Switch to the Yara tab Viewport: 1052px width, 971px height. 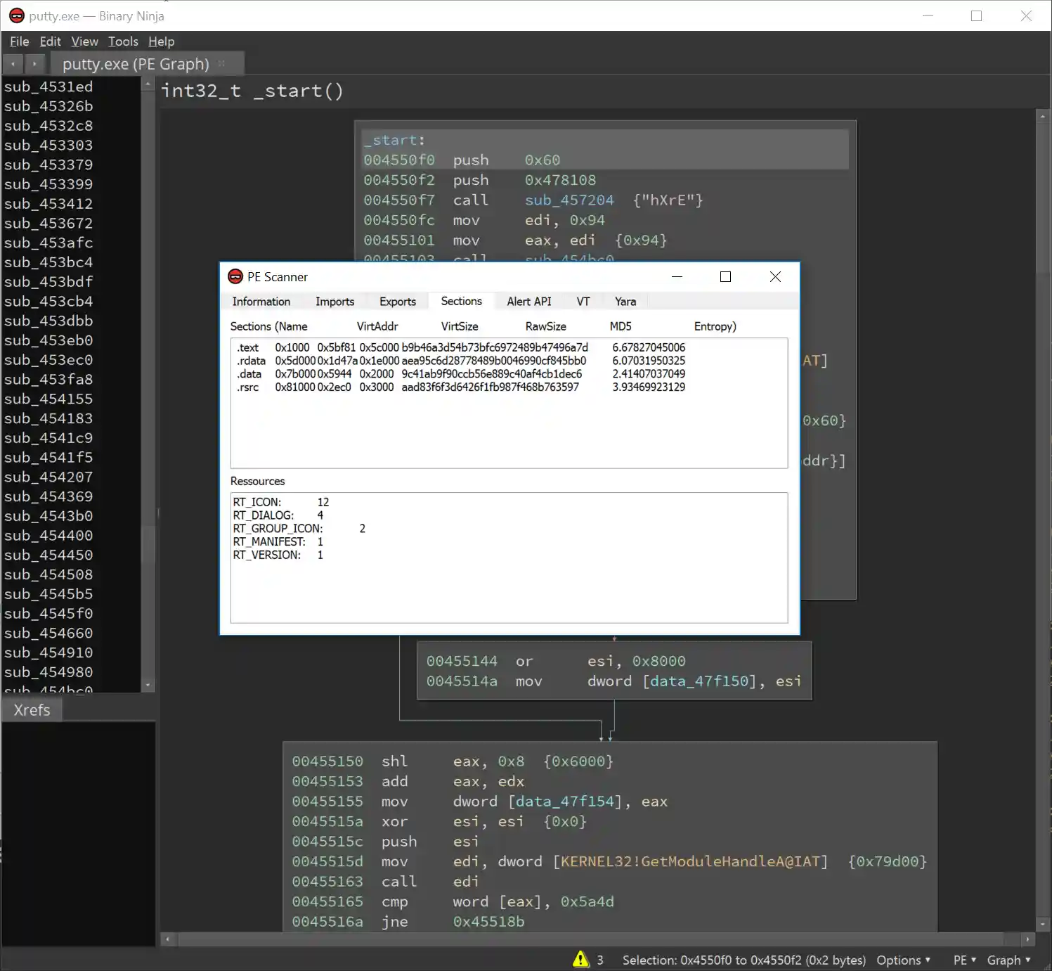[x=625, y=302]
